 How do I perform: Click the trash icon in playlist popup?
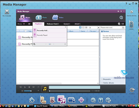point(65,44)
